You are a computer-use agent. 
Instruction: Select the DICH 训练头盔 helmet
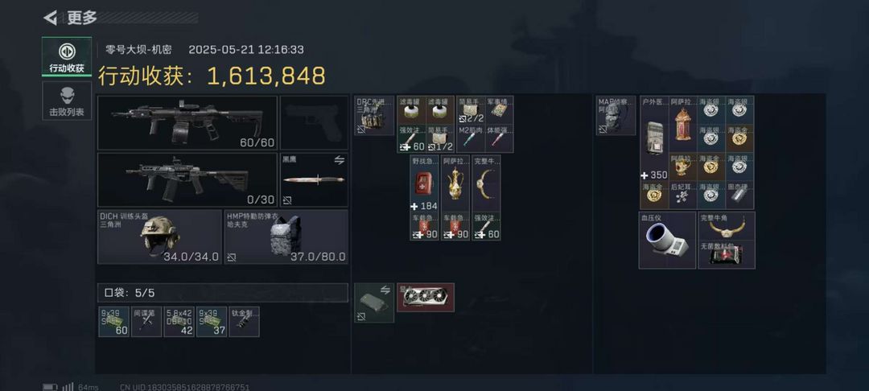(x=159, y=237)
